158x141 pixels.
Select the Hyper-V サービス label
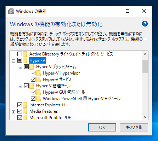[57, 80]
